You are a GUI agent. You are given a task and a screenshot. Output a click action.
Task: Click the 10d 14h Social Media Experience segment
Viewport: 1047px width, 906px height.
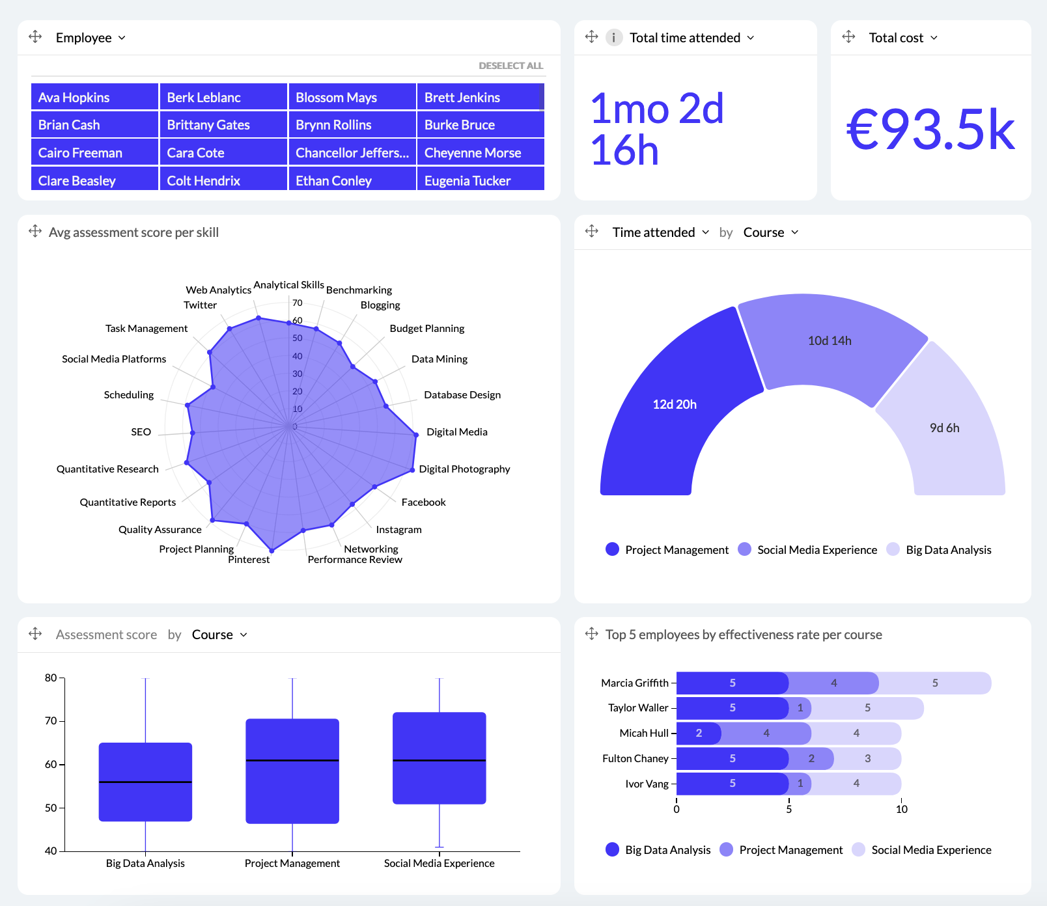point(830,340)
